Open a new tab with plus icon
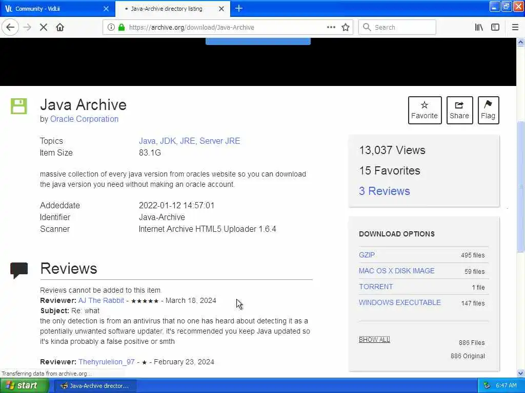525x393 pixels. (x=239, y=8)
